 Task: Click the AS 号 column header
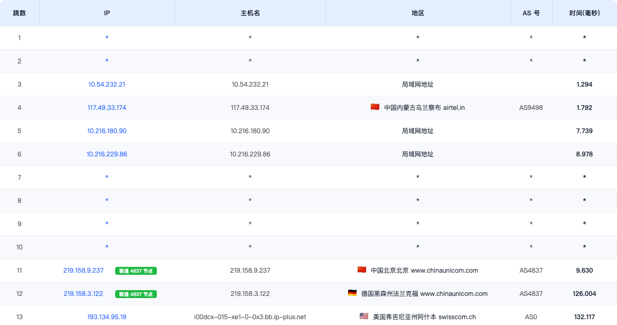[531, 13]
